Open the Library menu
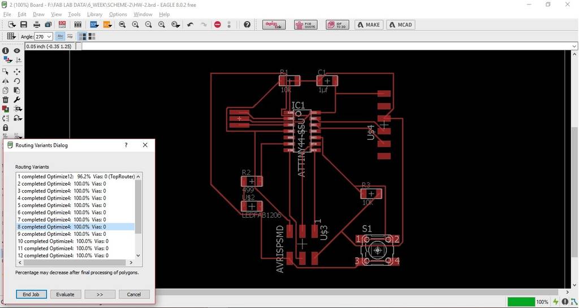The height and width of the screenshot is (308, 579). [x=94, y=14]
